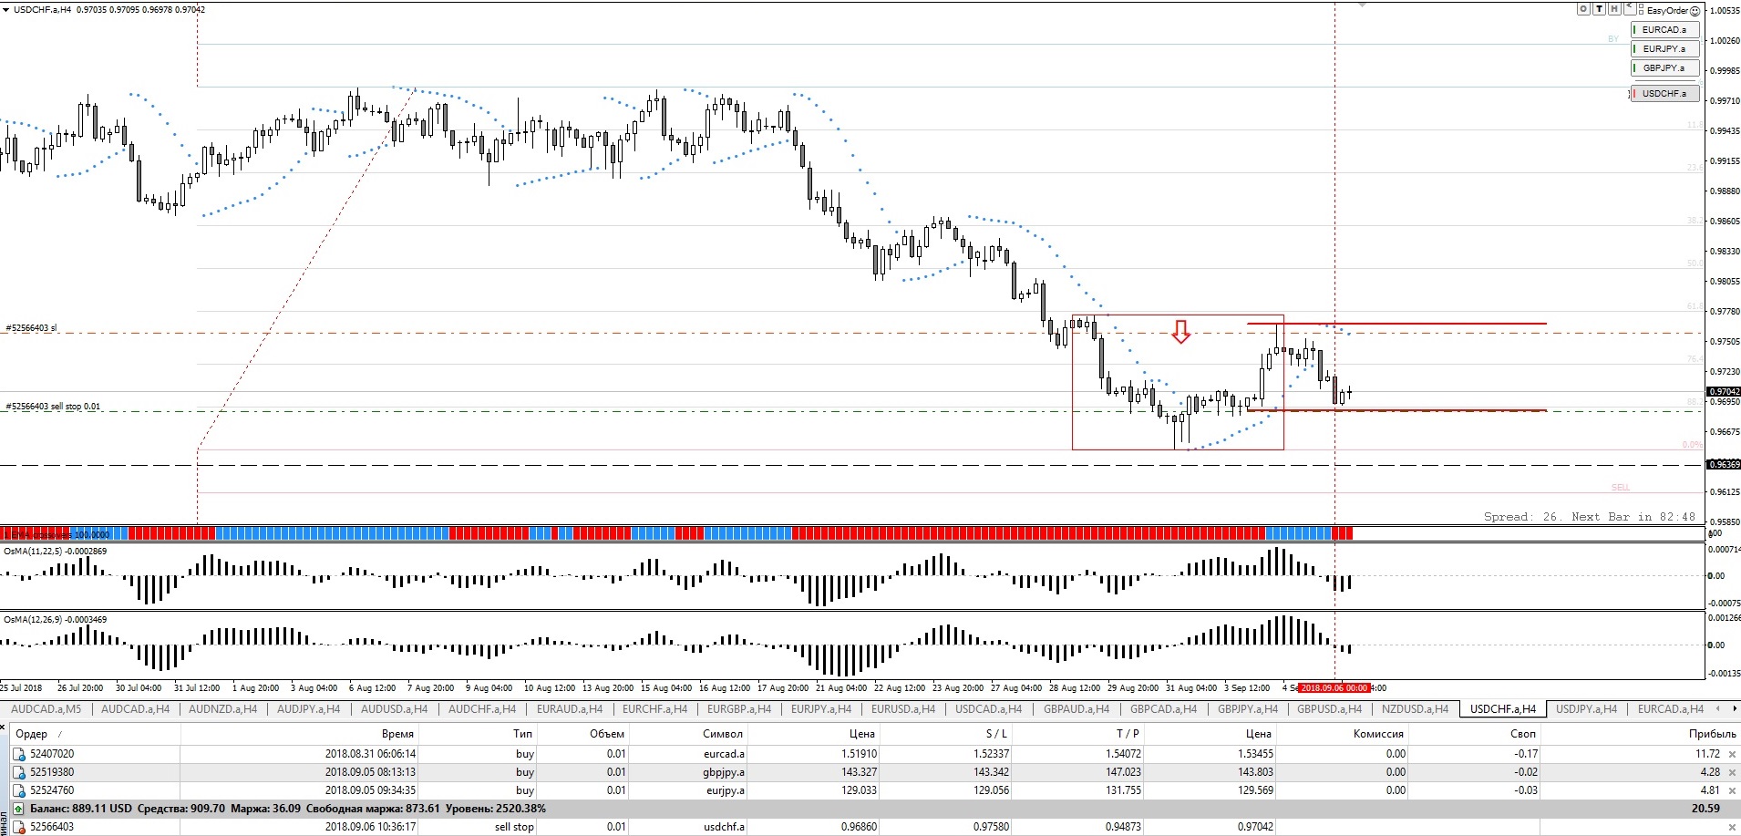Switch to the AUDUSD.a,H4 chart tab
Screen dimensions: 1741x836
pyautogui.click(x=396, y=708)
